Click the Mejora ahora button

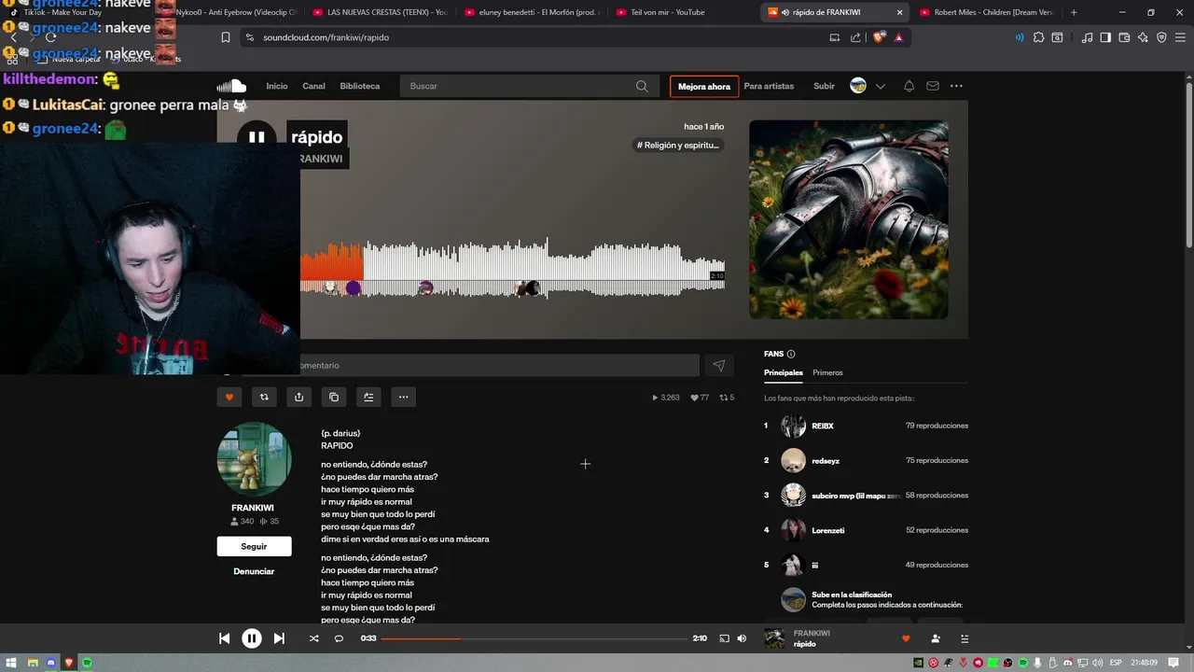(x=704, y=87)
